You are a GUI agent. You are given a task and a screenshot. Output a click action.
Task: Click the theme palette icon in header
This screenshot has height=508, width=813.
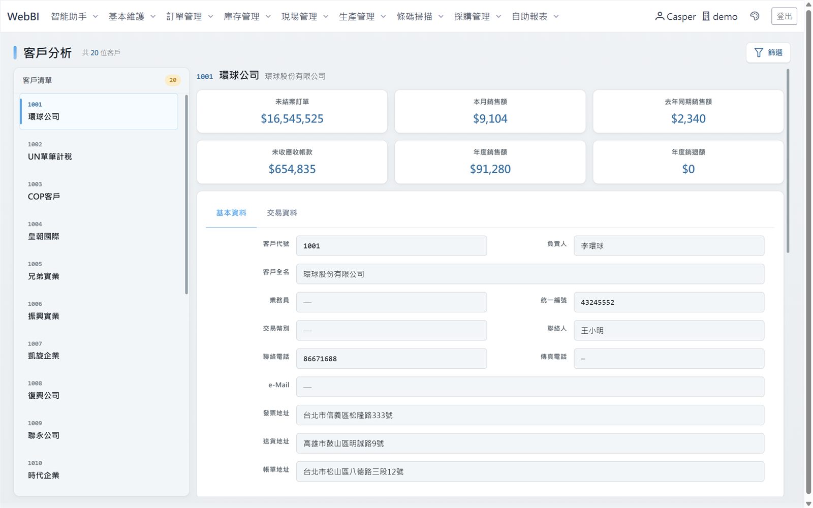pos(755,16)
